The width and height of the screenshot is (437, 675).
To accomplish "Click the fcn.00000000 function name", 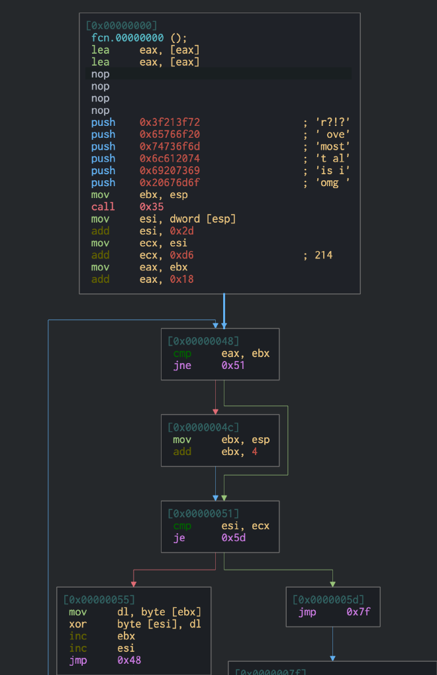I will click(127, 38).
